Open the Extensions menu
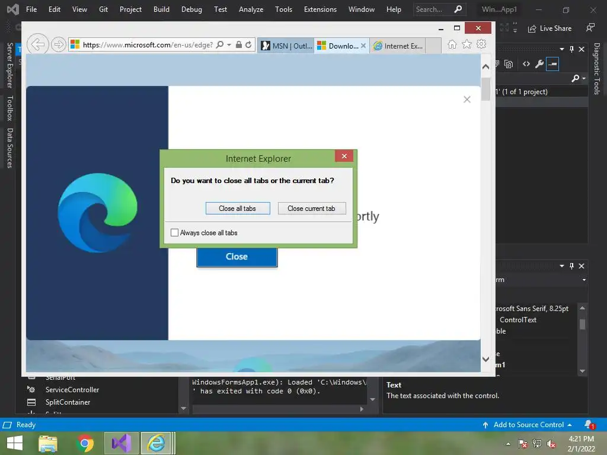Image resolution: width=607 pixels, height=455 pixels. coord(320,9)
